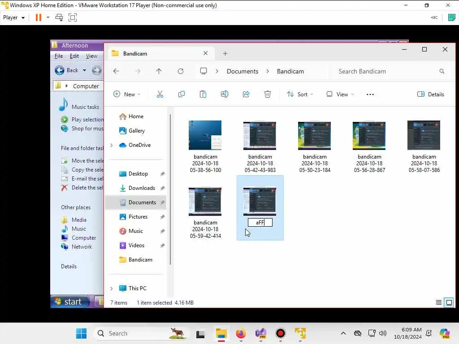Open Edit menu in Afternoon window
459x344 pixels.
(74, 56)
